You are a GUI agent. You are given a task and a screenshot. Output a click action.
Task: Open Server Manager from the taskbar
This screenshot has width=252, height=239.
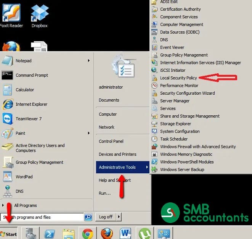30,233
